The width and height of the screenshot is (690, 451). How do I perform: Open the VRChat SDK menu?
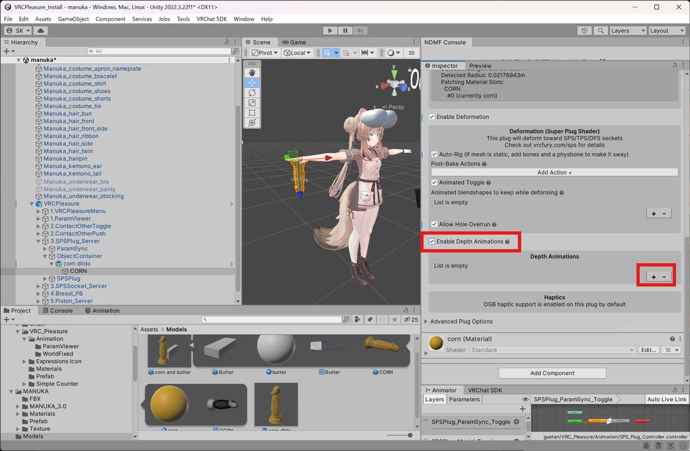[211, 19]
